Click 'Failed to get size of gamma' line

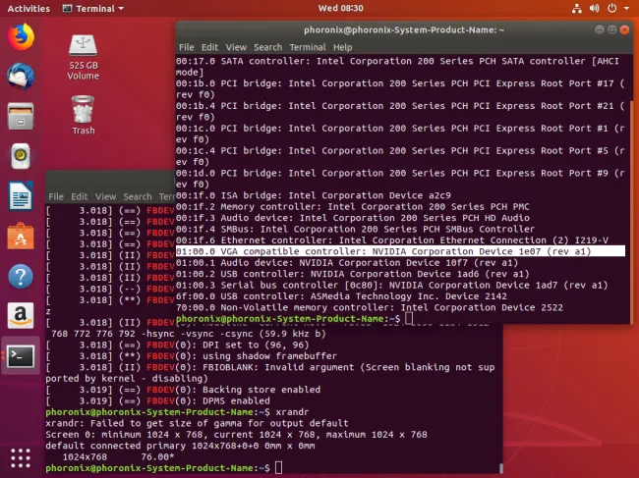coord(197,423)
